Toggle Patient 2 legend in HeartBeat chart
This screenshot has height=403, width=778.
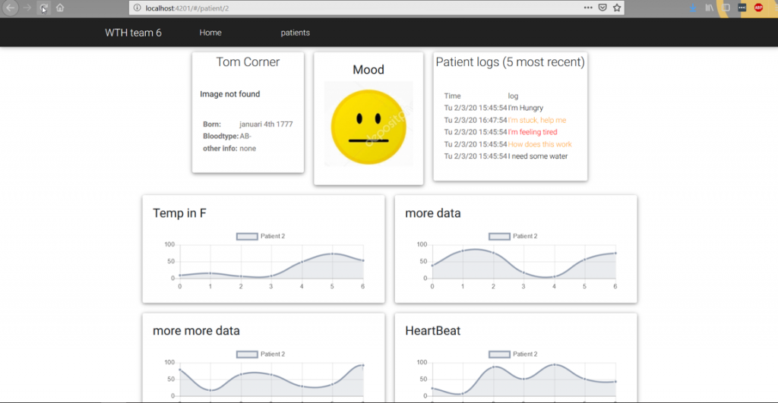point(513,354)
